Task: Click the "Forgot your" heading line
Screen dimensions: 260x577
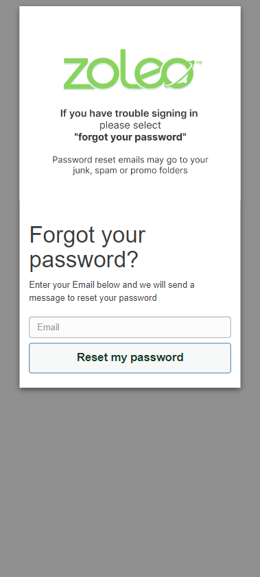Action: 87,236
